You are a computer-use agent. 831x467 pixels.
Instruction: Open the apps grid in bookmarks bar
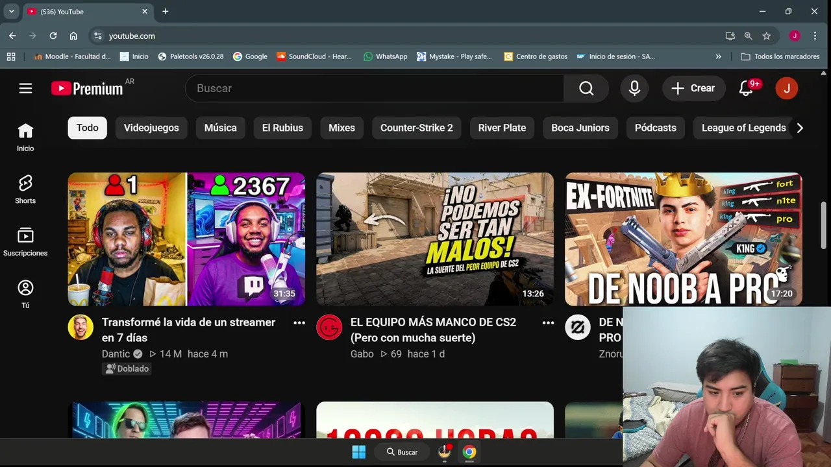point(11,56)
